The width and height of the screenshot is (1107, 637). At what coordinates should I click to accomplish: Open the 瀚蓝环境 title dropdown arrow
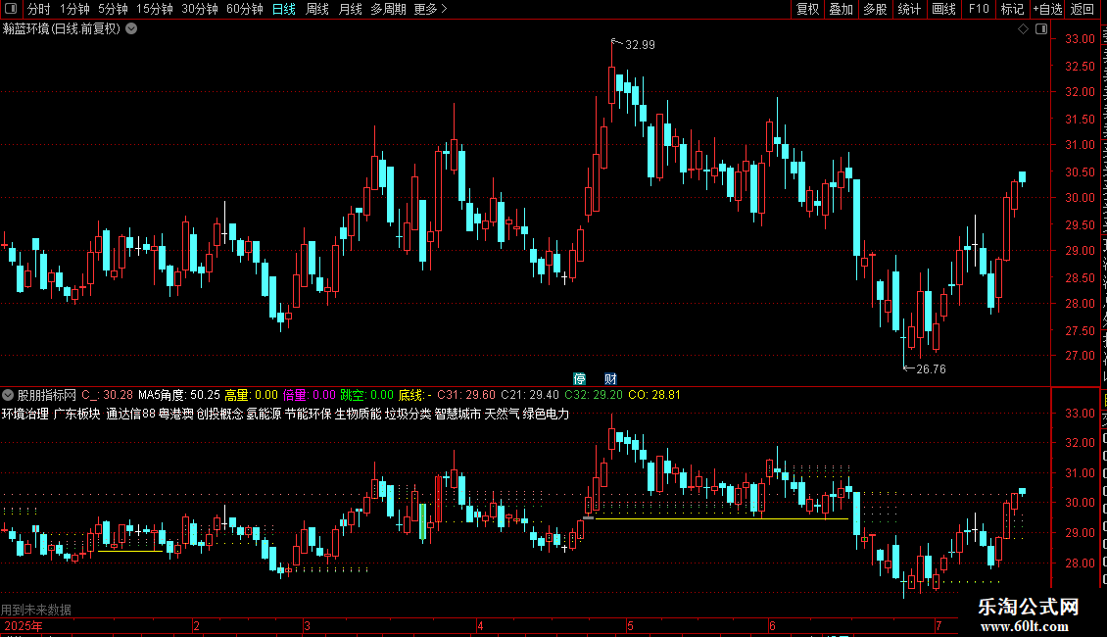[131, 29]
